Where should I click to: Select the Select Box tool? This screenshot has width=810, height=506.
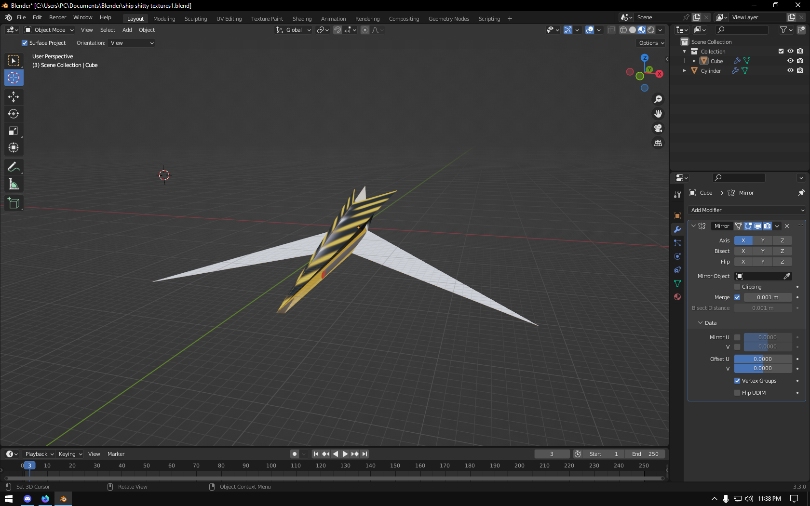point(13,61)
